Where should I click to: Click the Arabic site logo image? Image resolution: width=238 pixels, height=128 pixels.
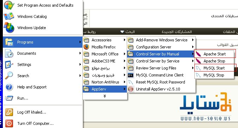point(206,107)
